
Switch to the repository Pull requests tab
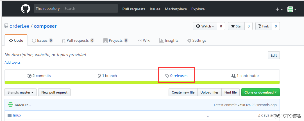pyautogui.click(x=78, y=40)
